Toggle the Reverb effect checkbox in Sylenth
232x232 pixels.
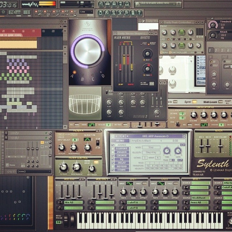[x=113, y=166]
